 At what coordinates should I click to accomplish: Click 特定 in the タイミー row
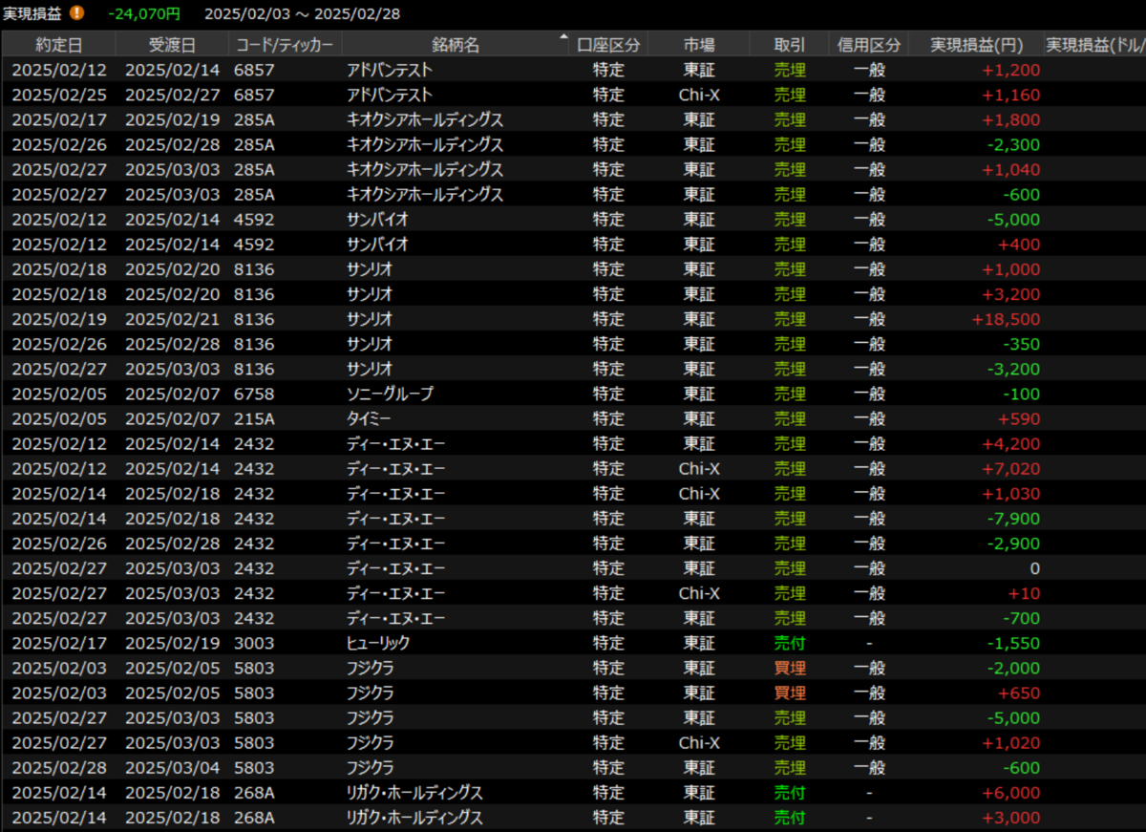click(608, 418)
